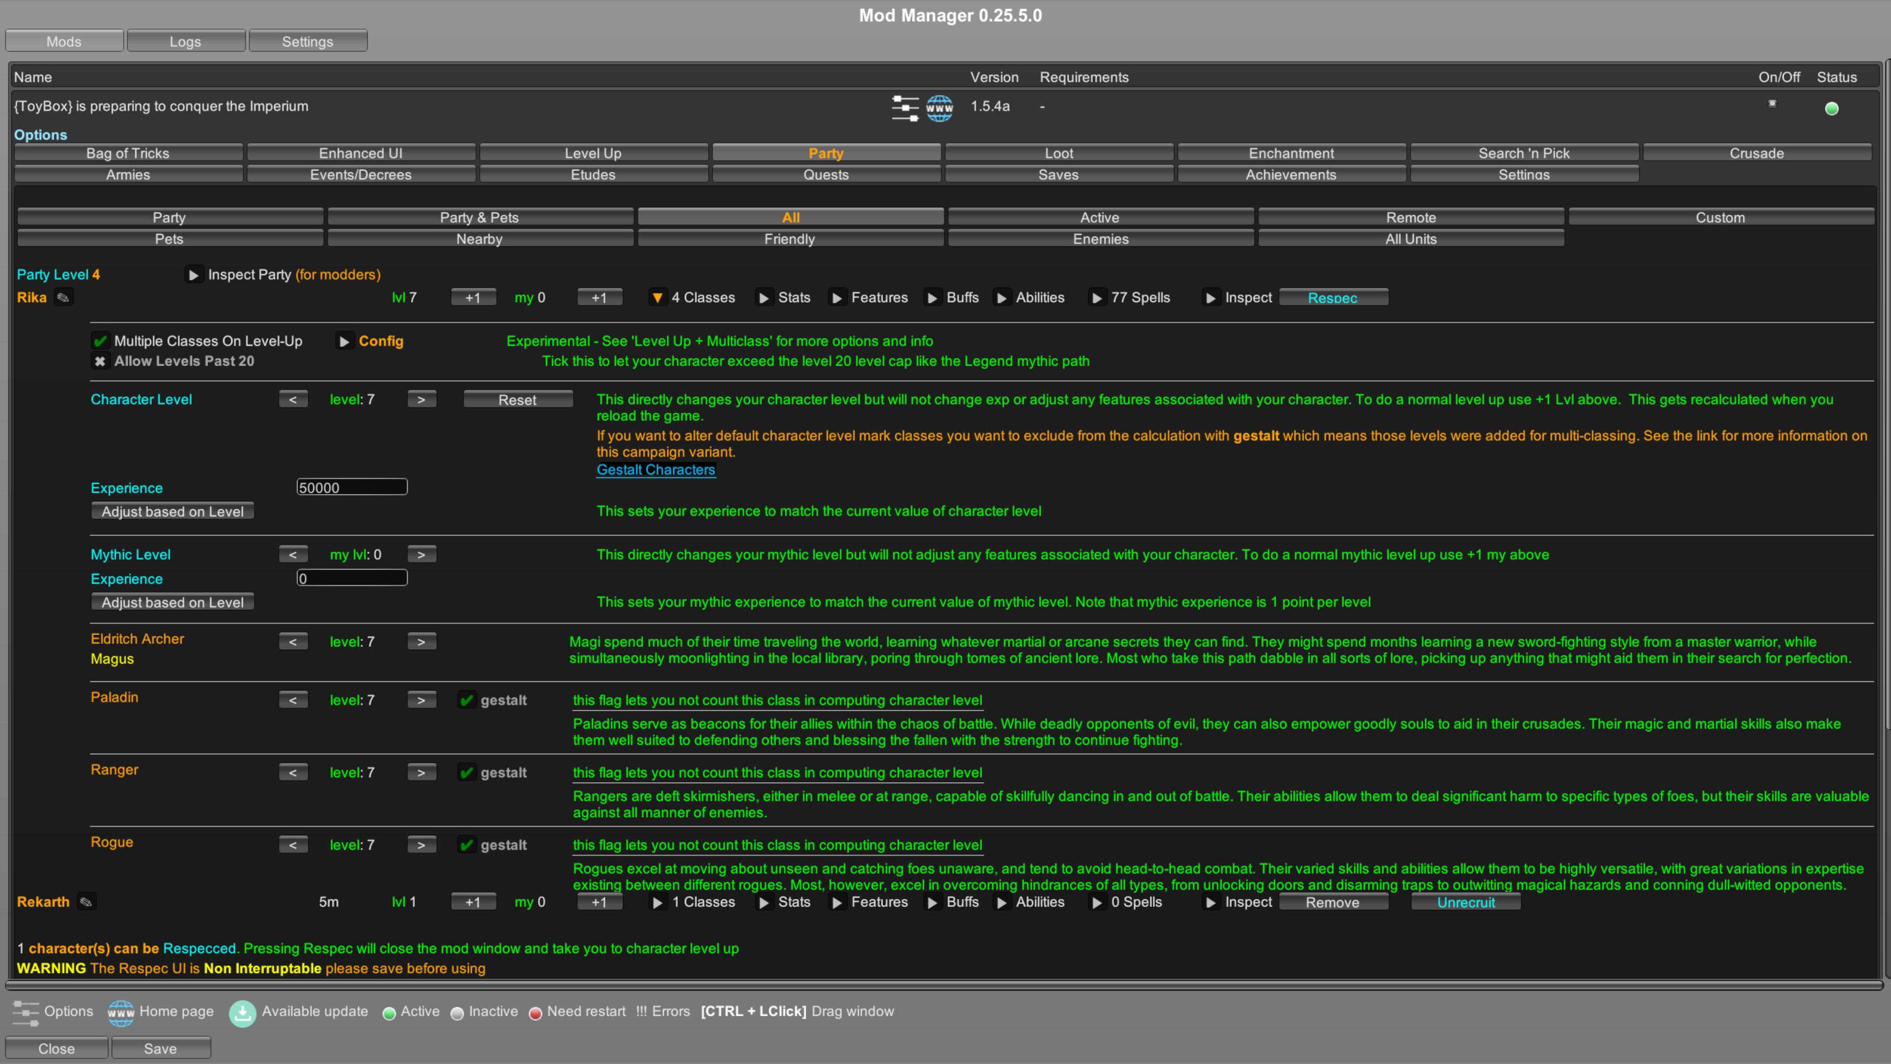Image resolution: width=1891 pixels, height=1064 pixels.
Task: Click the Home page globe icon in bottom bar
Action: (x=122, y=1013)
